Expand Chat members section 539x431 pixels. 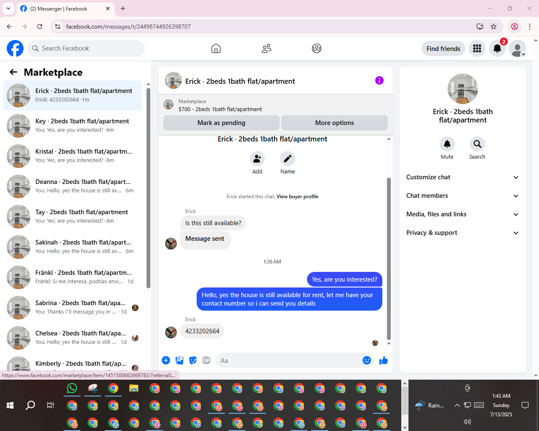462,196
